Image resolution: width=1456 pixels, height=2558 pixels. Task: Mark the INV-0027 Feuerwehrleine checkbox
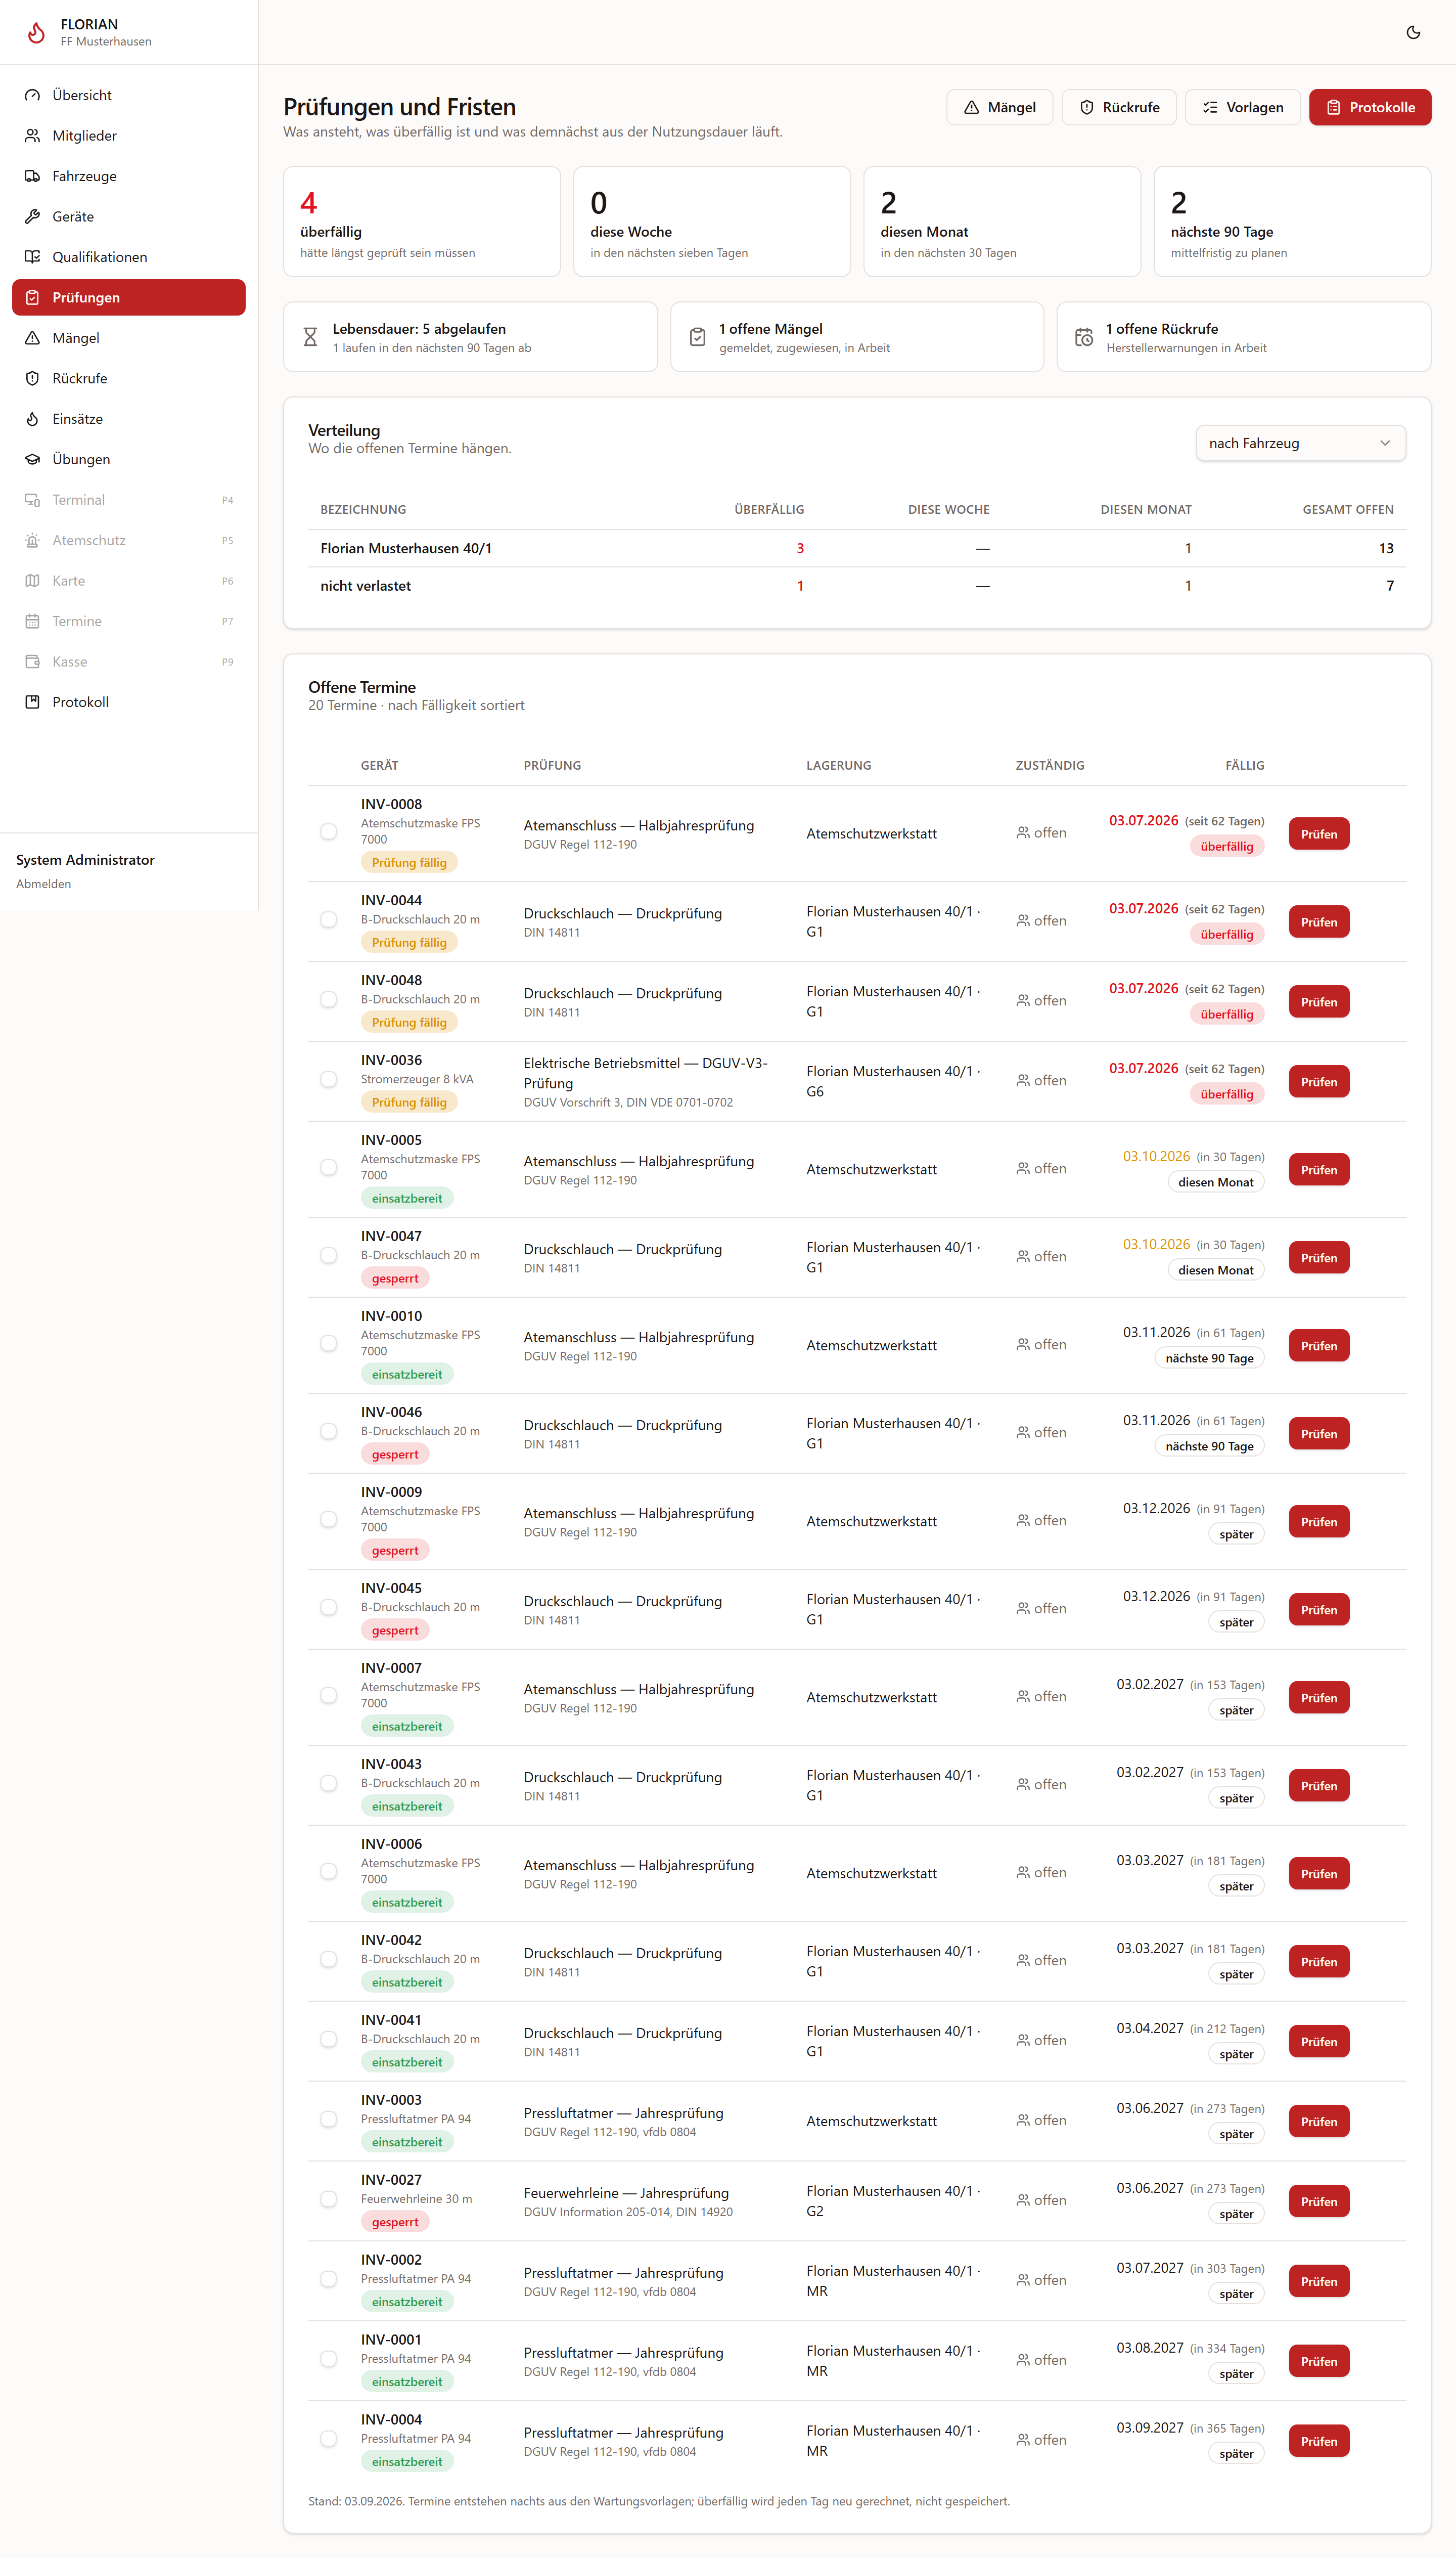pyautogui.click(x=328, y=2200)
